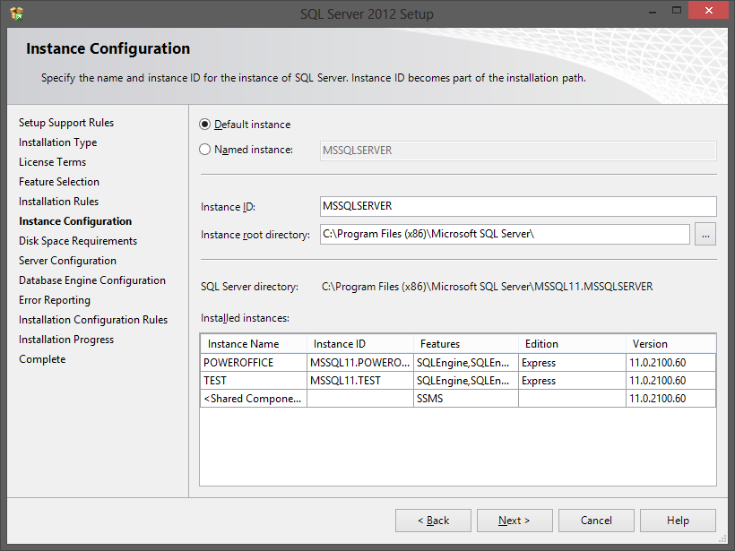Click the Edition column header

pos(572,344)
